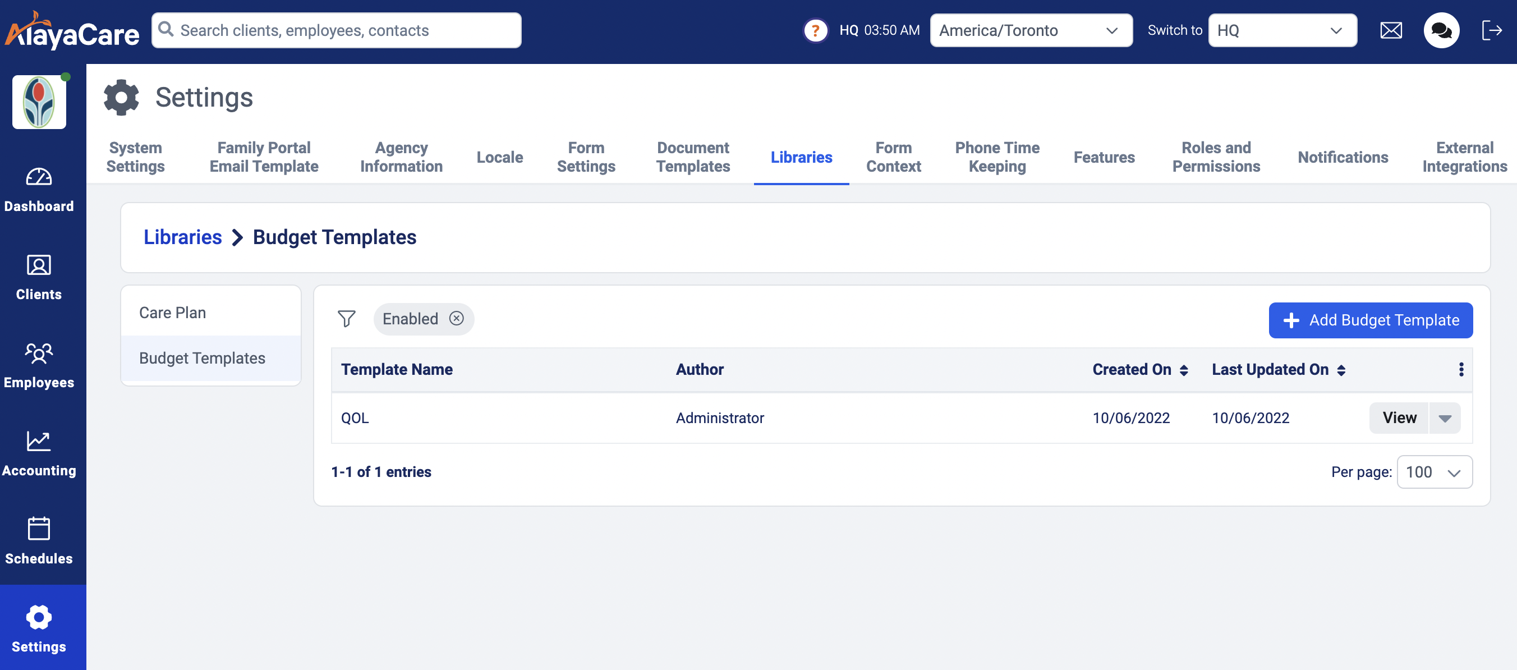Switch to Phone Time Keeping tab
Image resolution: width=1517 pixels, height=670 pixels.
click(x=997, y=157)
